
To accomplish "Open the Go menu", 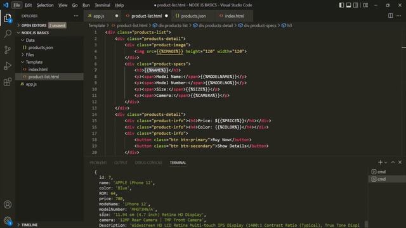I will 75,5.
